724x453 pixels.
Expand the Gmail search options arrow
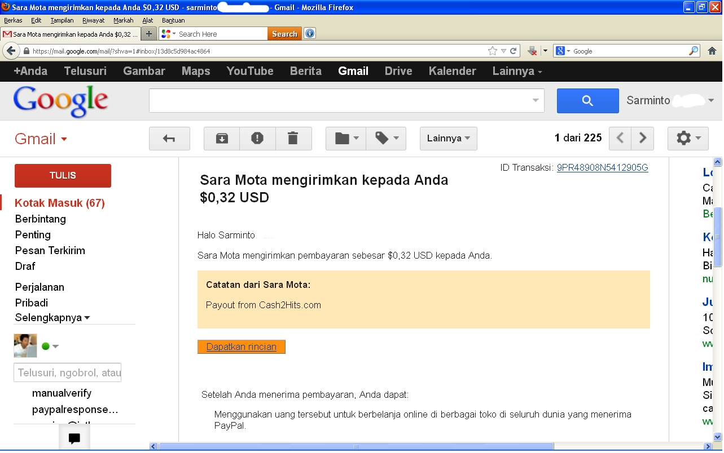[x=536, y=101]
